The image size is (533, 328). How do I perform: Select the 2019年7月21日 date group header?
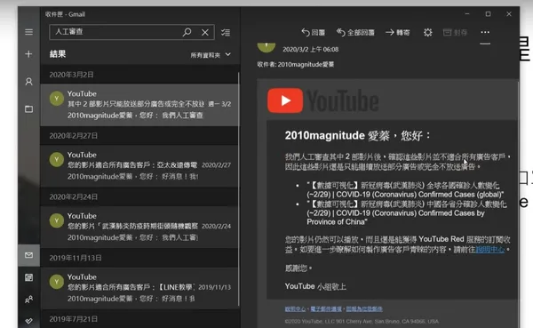tap(139, 319)
